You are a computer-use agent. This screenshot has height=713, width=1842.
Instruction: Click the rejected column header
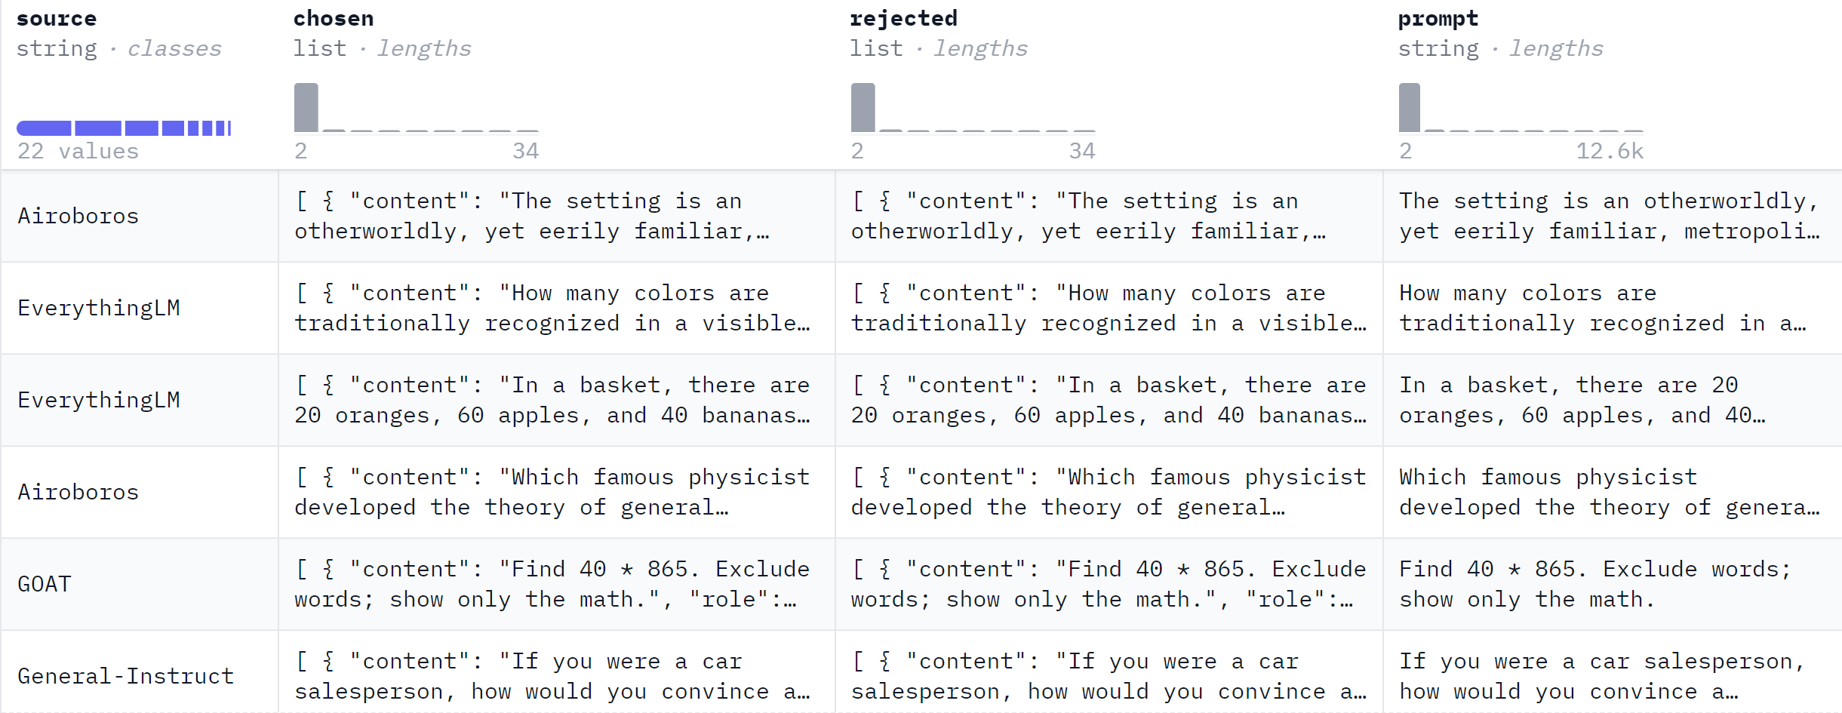click(903, 19)
